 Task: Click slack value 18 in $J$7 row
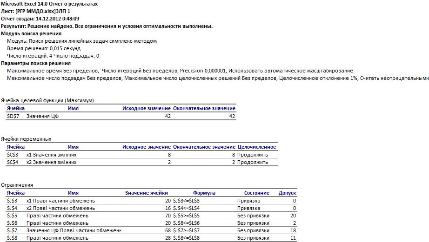pyautogui.click(x=293, y=230)
